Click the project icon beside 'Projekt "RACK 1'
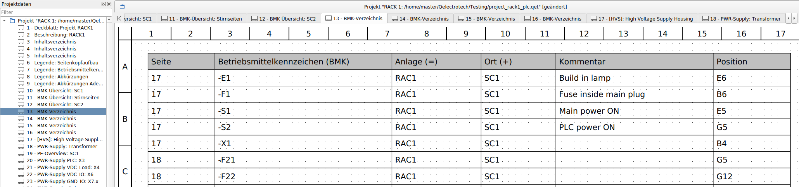Viewport: 799px width, 187px height. click(12, 21)
